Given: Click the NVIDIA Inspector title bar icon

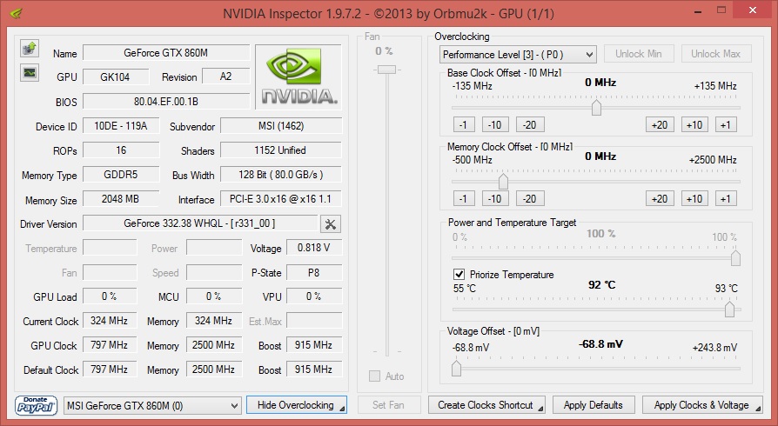Looking at the screenshot, I should [x=17, y=13].
